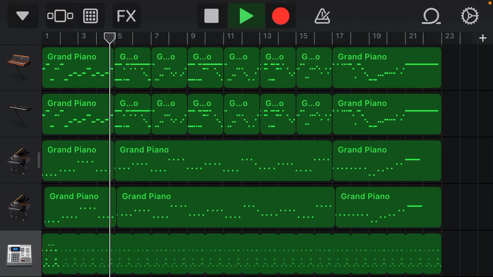Select upper piano track's region at bar 17
Viewport: 493px width, 277px height.
tap(387, 161)
